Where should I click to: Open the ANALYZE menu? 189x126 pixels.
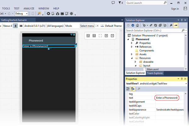[29, 8]
